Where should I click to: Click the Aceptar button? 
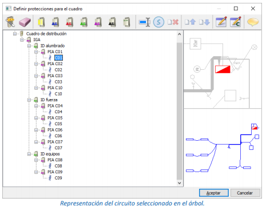[214, 193]
